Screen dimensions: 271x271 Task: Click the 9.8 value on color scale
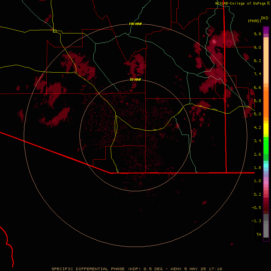257,34
